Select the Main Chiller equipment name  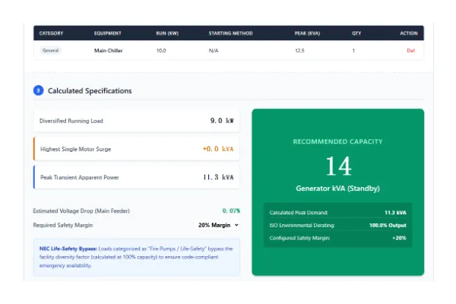(x=108, y=51)
